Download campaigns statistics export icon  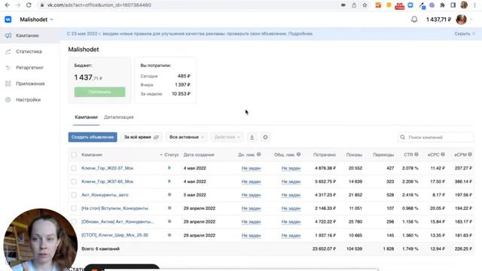pos(252,137)
